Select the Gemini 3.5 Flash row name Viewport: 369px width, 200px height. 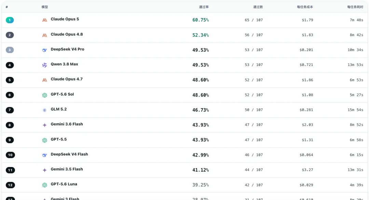[67, 169]
